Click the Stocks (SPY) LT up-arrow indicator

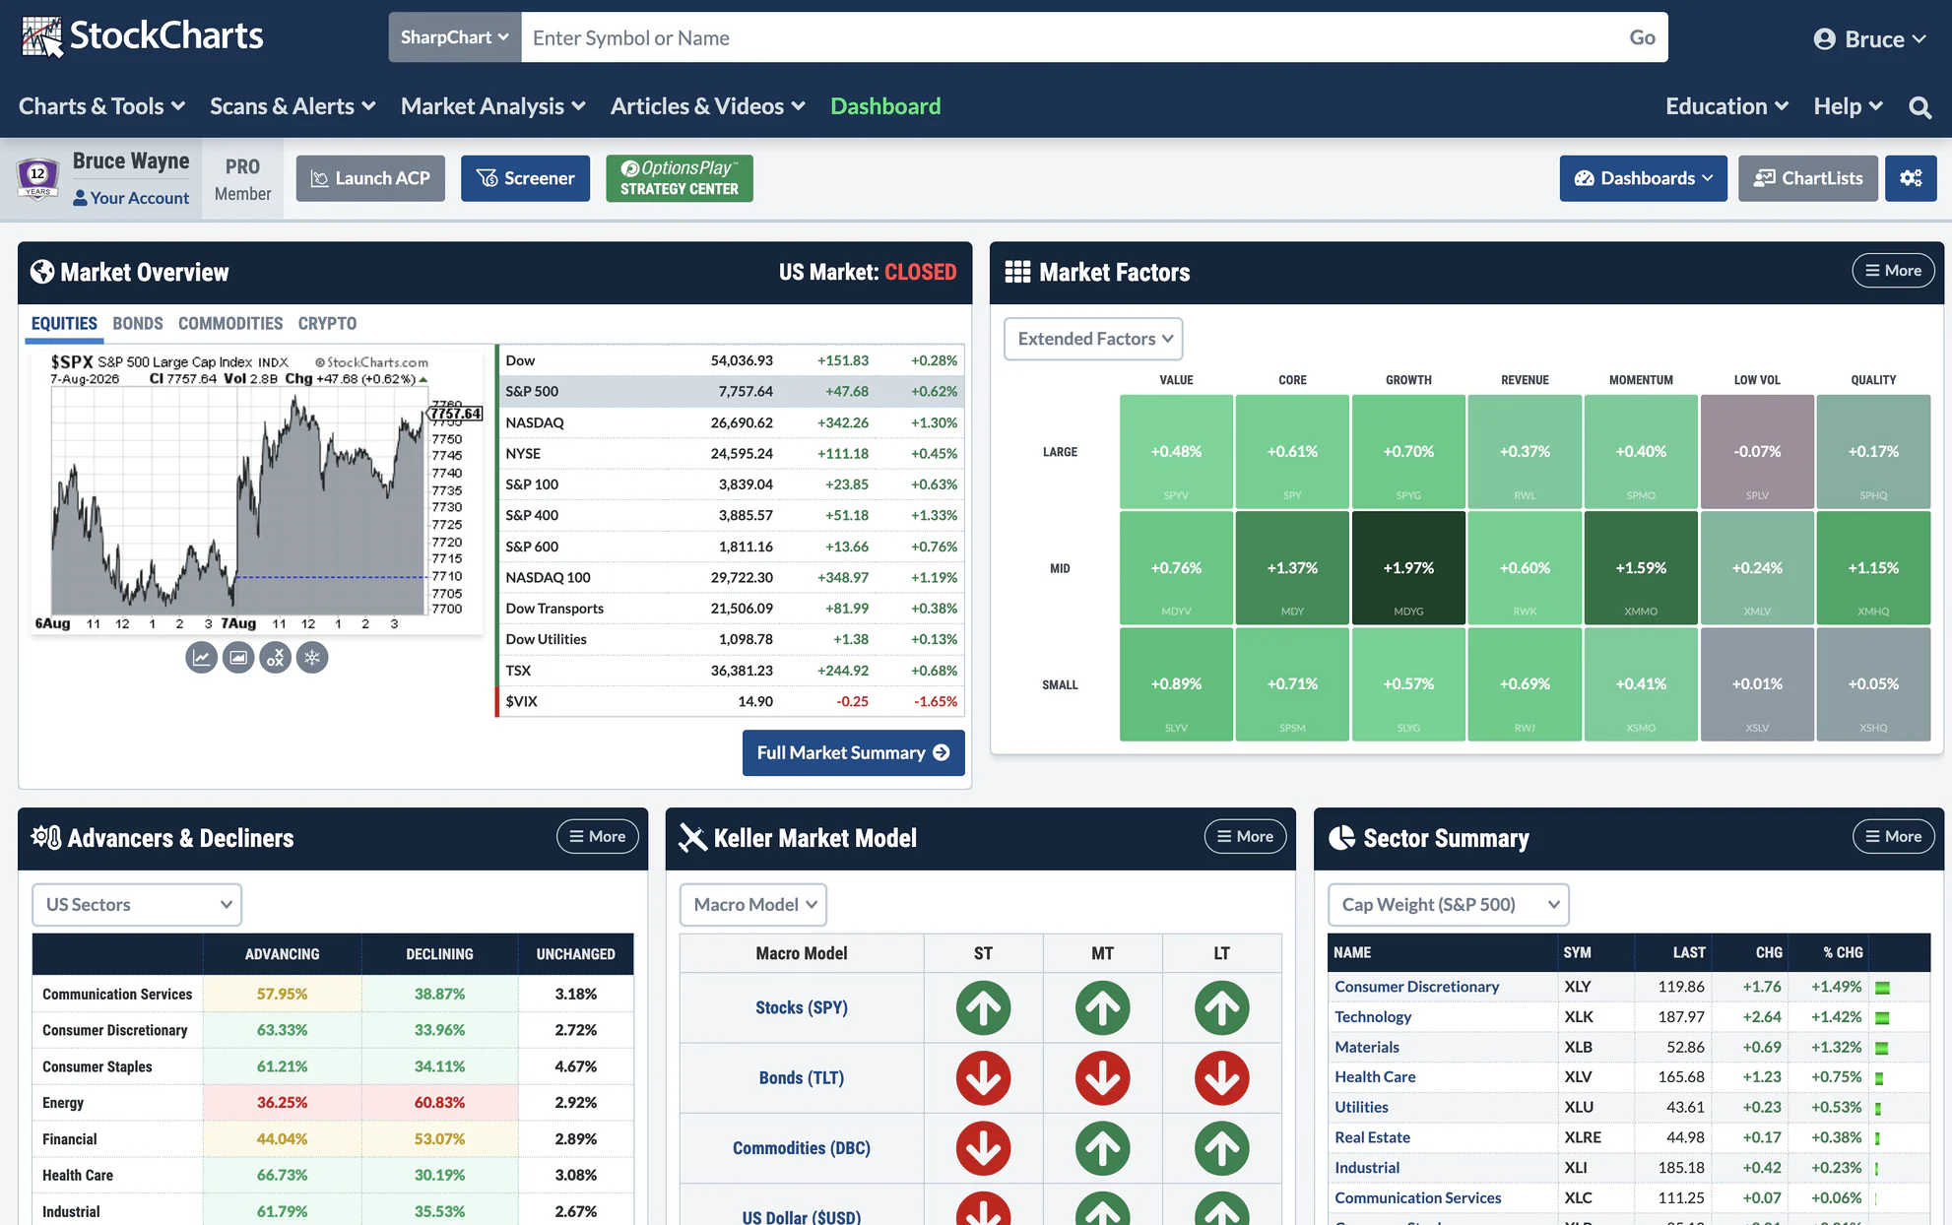point(1221,1007)
